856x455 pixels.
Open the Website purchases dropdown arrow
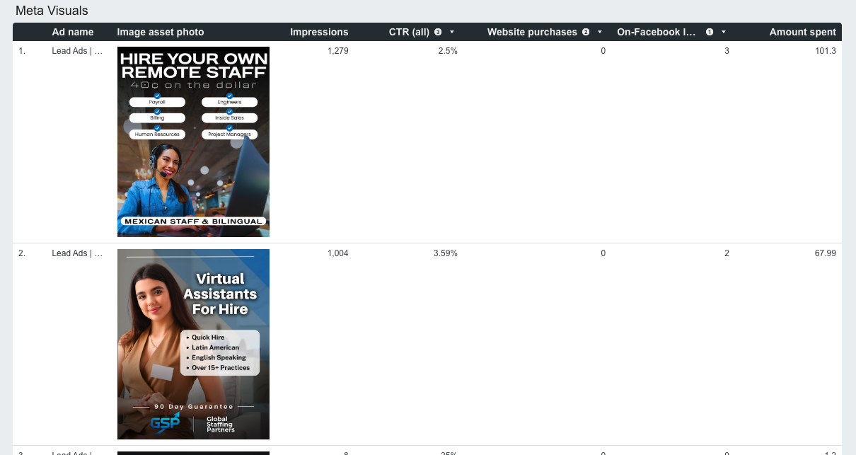pyautogui.click(x=599, y=32)
